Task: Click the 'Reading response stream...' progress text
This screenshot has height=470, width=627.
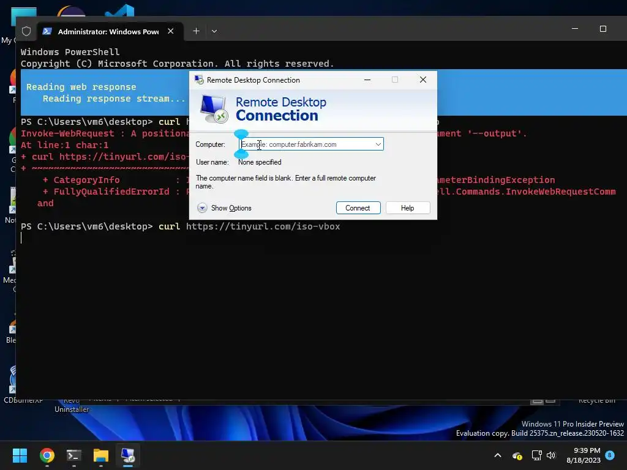Action: pos(114,99)
